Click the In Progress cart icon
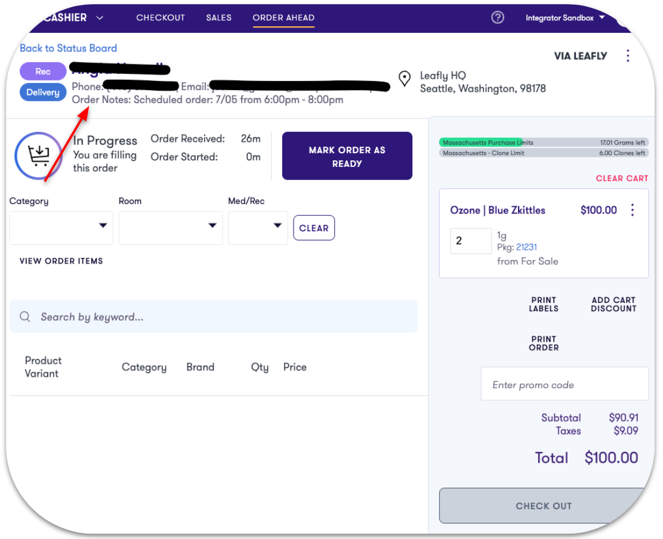663x539 pixels. [38, 156]
